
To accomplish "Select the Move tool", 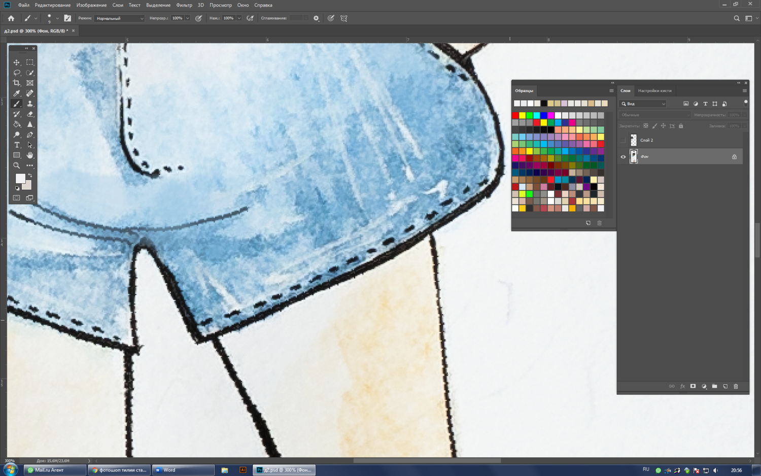I will [17, 62].
